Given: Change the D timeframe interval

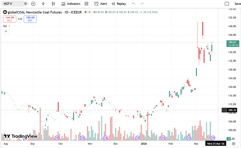Looking at the screenshot, I should 43,4.
